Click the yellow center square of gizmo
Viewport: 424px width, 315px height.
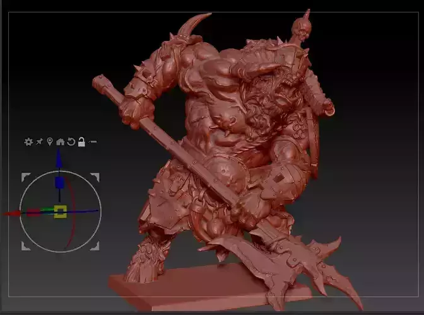pyautogui.click(x=61, y=211)
